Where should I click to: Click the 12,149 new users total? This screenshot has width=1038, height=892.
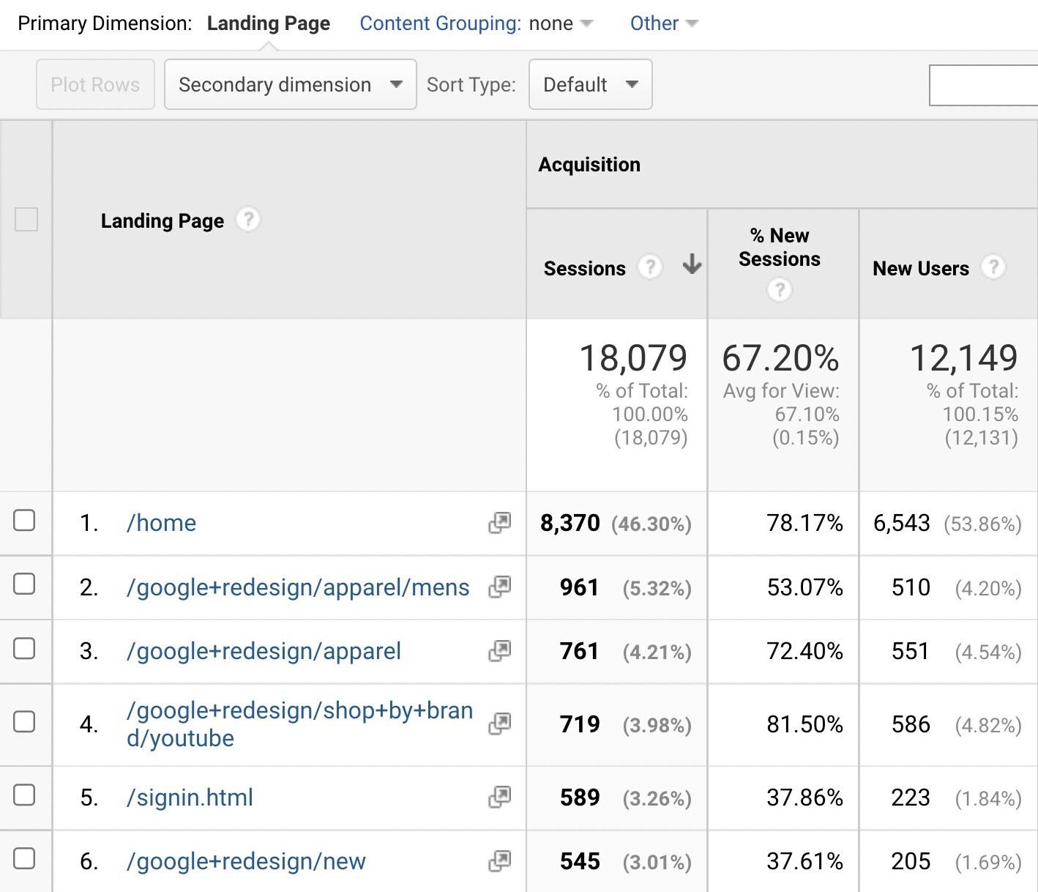[963, 358]
